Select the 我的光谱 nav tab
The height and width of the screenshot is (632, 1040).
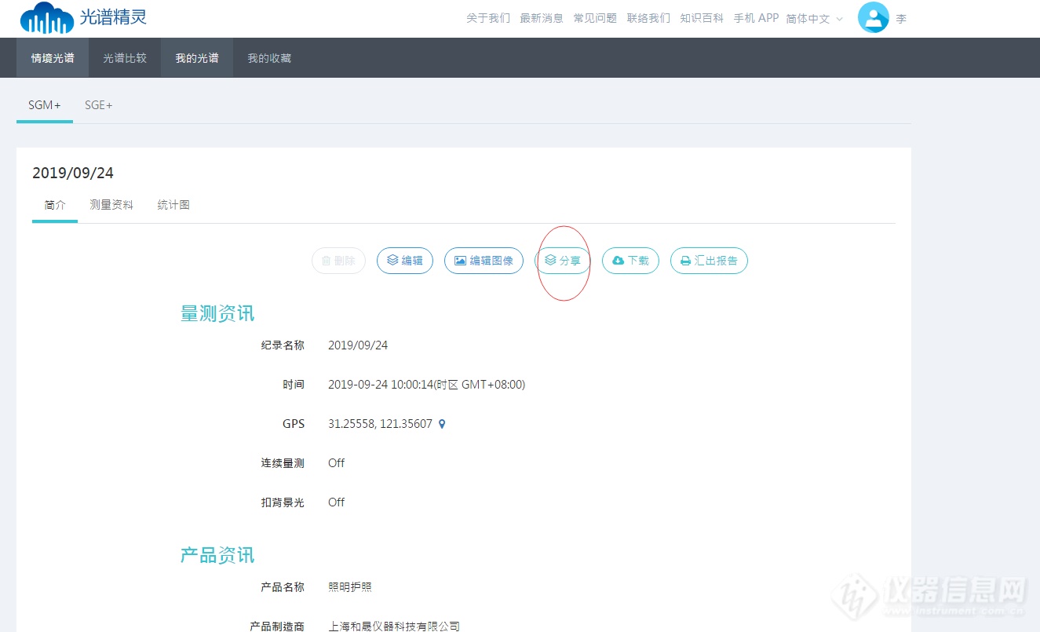click(x=197, y=58)
